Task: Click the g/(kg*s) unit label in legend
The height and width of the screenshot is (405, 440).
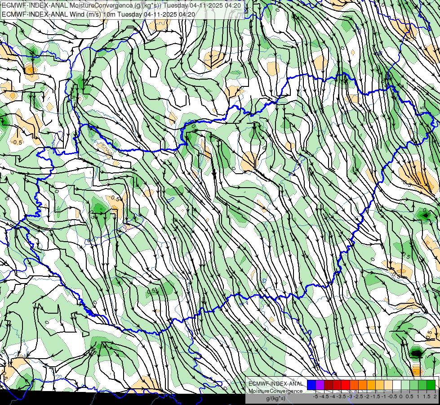Action: (276, 398)
